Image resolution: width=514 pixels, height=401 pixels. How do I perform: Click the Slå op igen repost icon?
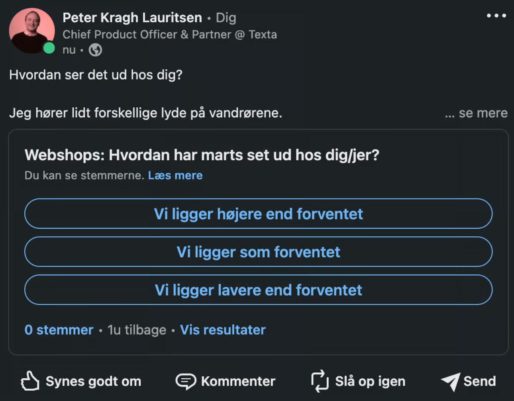(x=320, y=381)
